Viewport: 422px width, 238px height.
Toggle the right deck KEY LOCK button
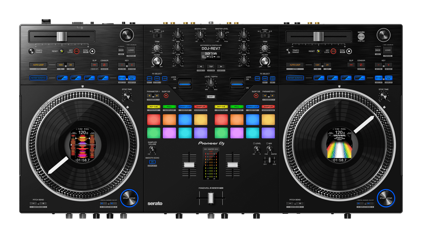point(333,51)
